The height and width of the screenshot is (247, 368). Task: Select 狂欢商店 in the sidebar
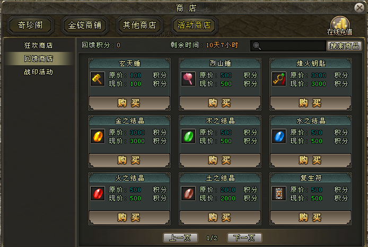(39, 45)
